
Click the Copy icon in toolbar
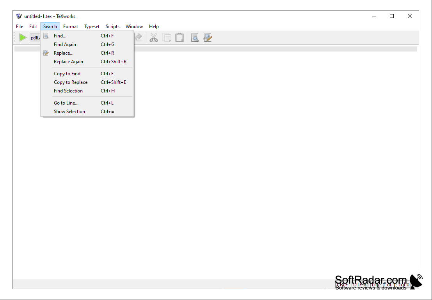[x=167, y=37]
